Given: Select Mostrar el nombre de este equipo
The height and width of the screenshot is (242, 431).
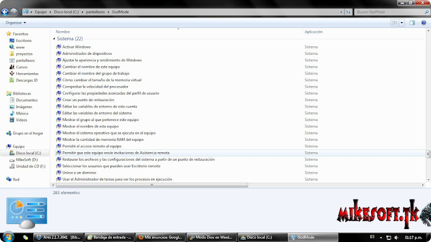Looking at the screenshot, I should pyautogui.click(x=91, y=126).
